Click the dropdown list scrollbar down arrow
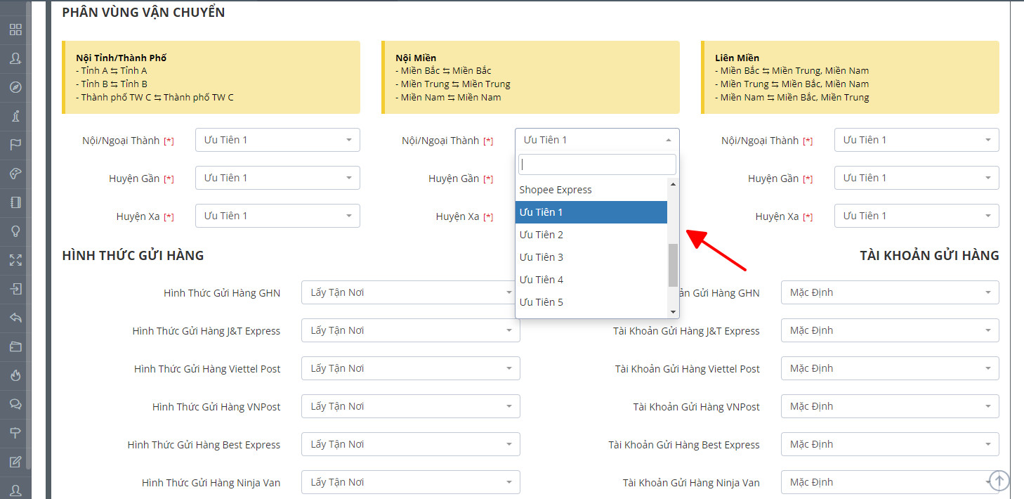Image resolution: width=1024 pixels, height=499 pixels. tap(673, 311)
